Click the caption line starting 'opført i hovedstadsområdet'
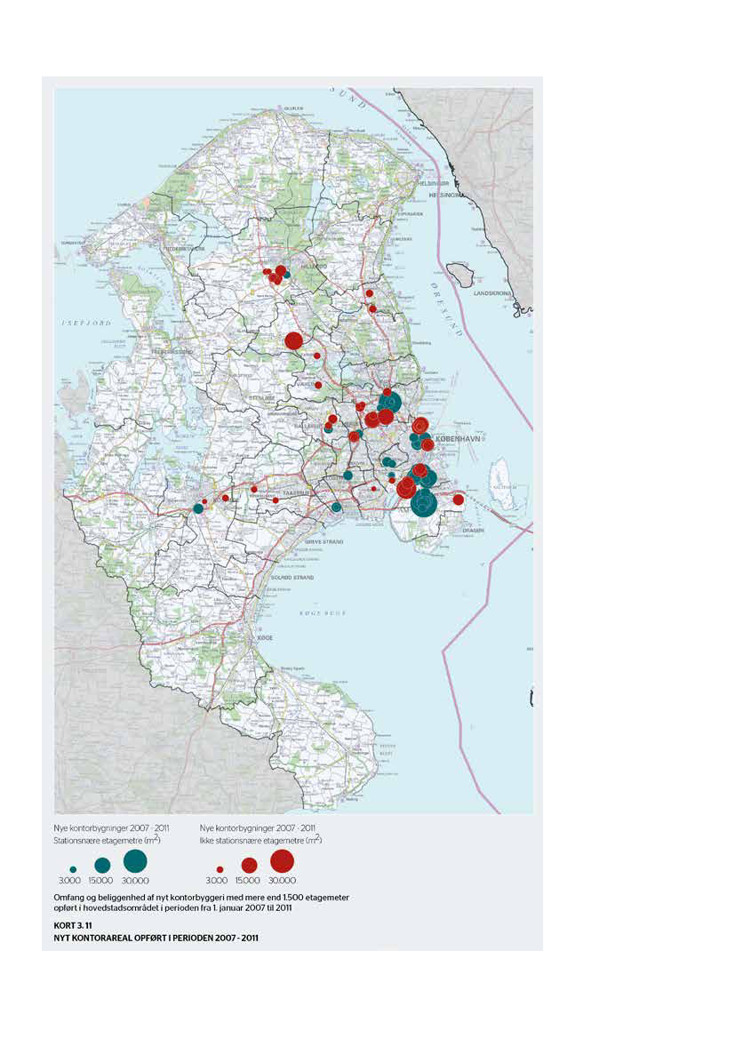This screenshot has width=735, height=1039. tap(173, 907)
